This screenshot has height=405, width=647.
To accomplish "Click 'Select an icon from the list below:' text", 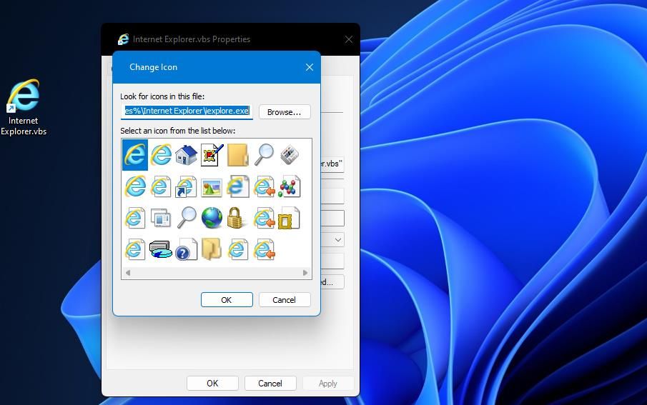I will (178, 131).
